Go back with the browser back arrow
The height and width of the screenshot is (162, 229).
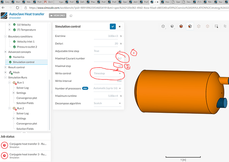(x=3, y=8)
